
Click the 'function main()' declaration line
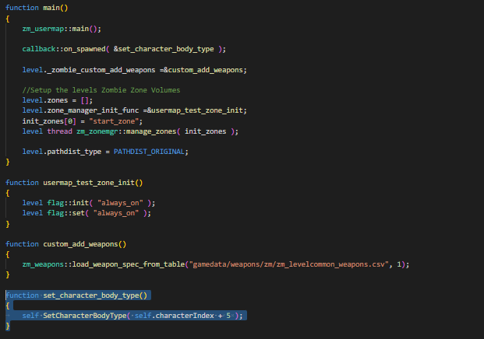point(37,8)
